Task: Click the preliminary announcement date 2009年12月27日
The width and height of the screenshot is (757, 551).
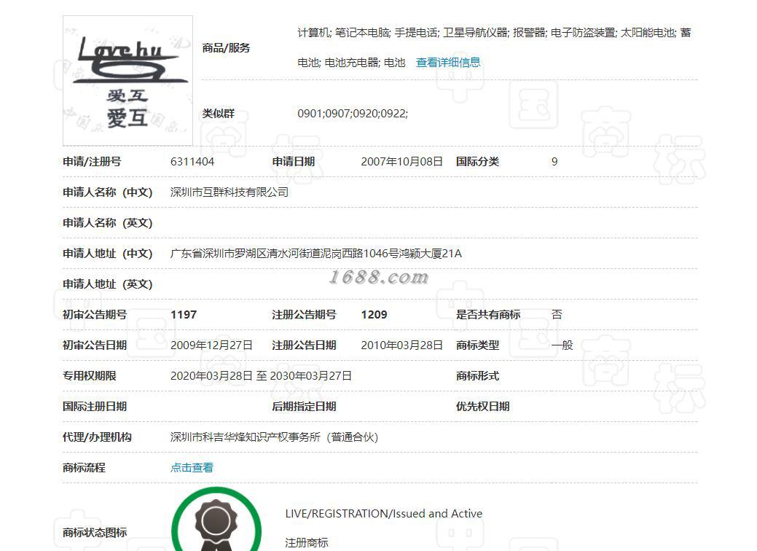Action: click(211, 345)
